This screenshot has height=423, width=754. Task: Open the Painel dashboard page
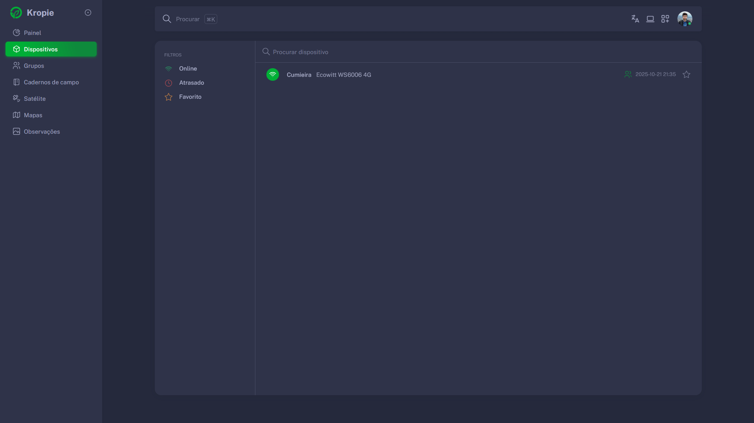32,33
